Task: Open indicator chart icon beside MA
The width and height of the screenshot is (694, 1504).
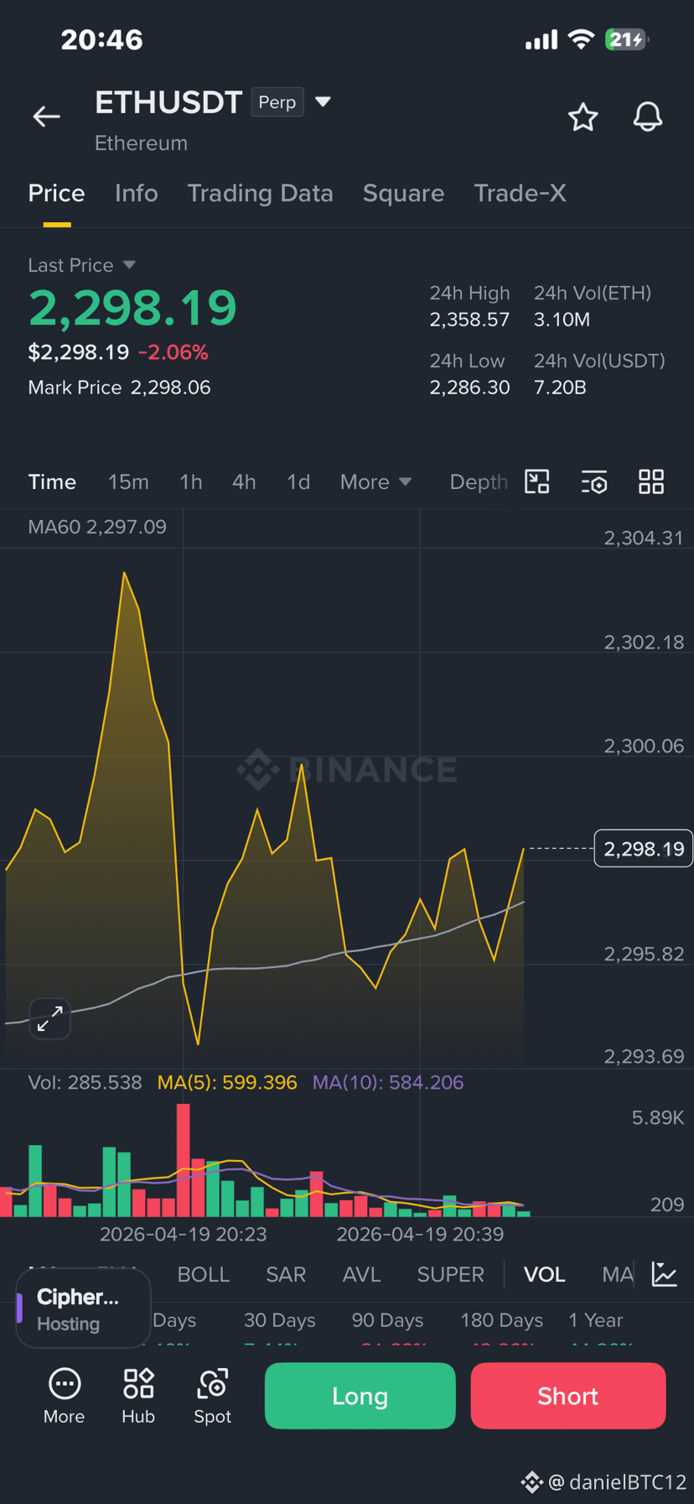Action: (665, 1274)
